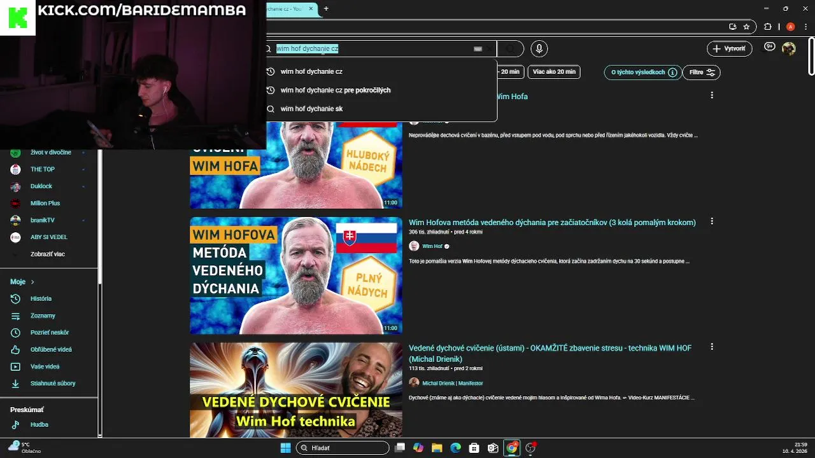Image resolution: width=815 pixels, height=458 pixels.
Task: Open Michal Drienik | Manifestor channel link
Action: [x=453, y=383]
